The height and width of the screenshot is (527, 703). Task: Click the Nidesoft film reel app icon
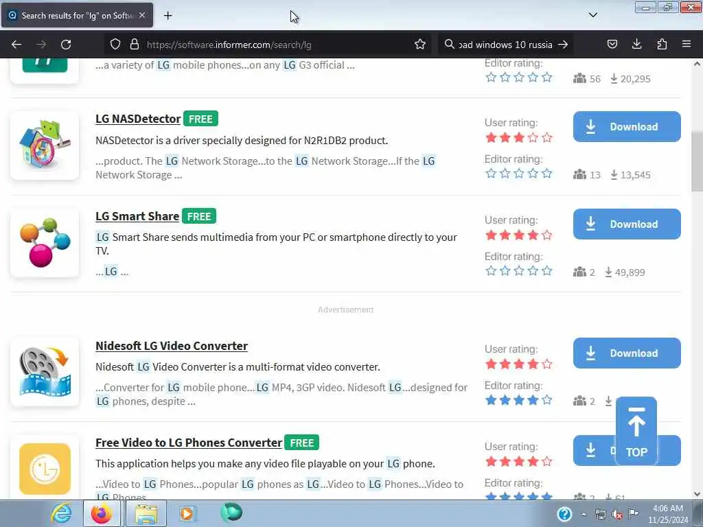tap(45, 372)
